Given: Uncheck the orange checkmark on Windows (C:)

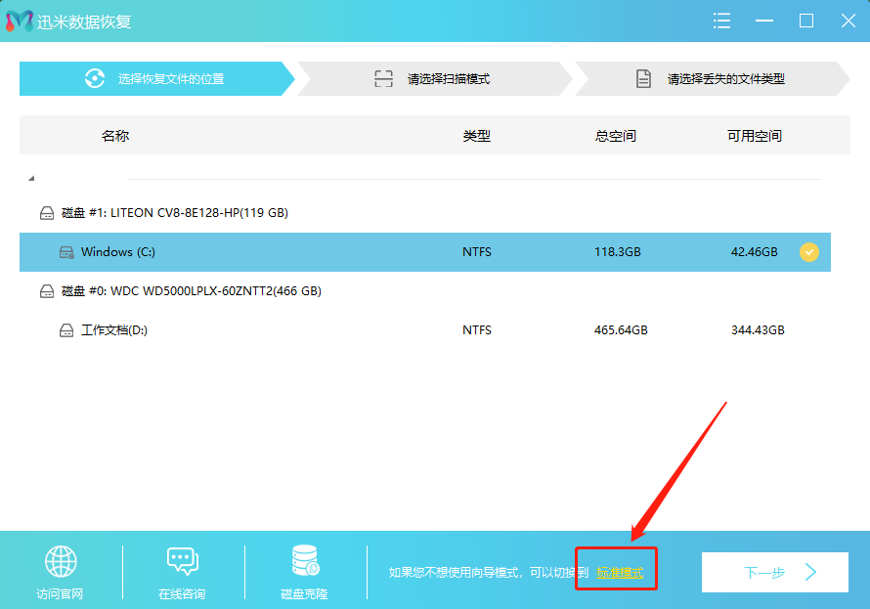Looking at the screenshot, I should [809, 252].
